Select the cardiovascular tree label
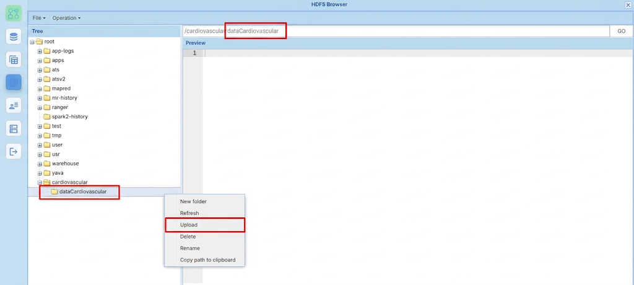Viewport: 634px width, 285px height. pos(69,182)
